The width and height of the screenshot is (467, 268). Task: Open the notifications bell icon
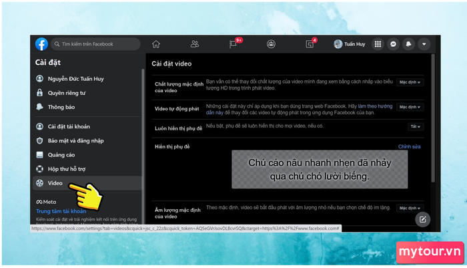click(x=408, y=44)
